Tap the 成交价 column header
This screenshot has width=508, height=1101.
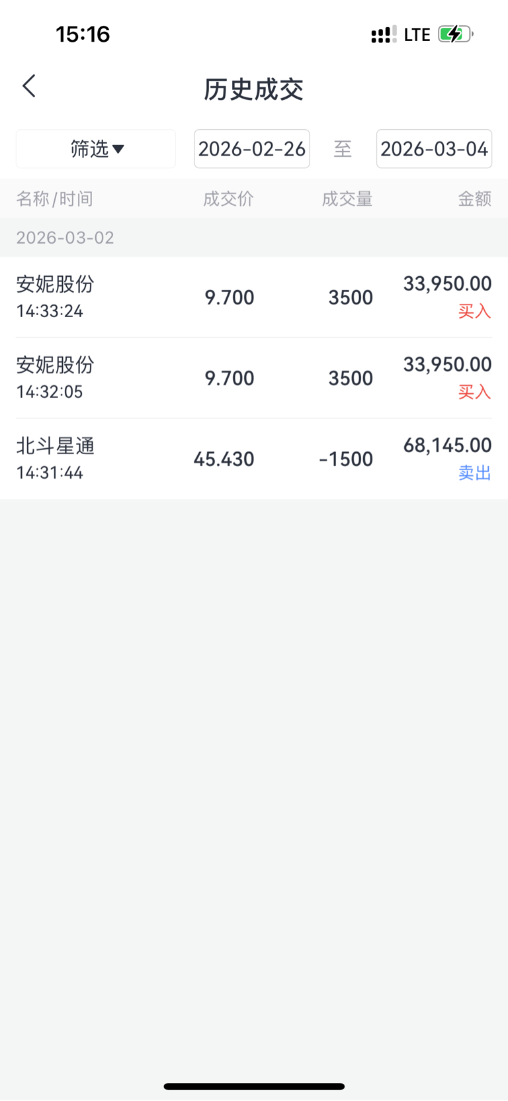228,199
